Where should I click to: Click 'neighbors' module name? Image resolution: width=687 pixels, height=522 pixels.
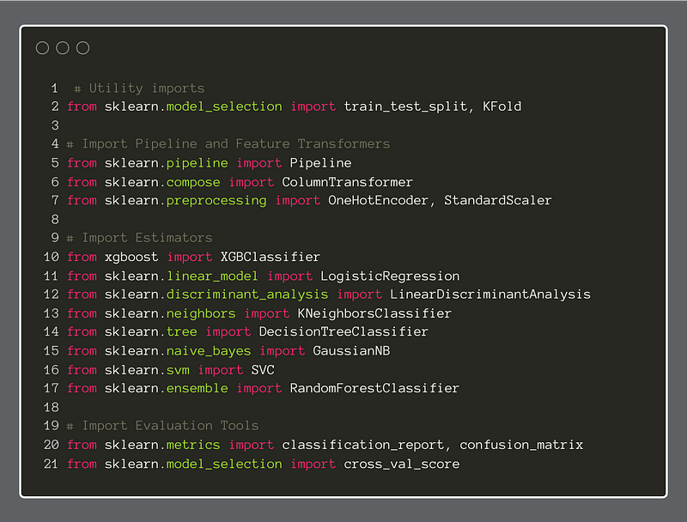point(201,313)
